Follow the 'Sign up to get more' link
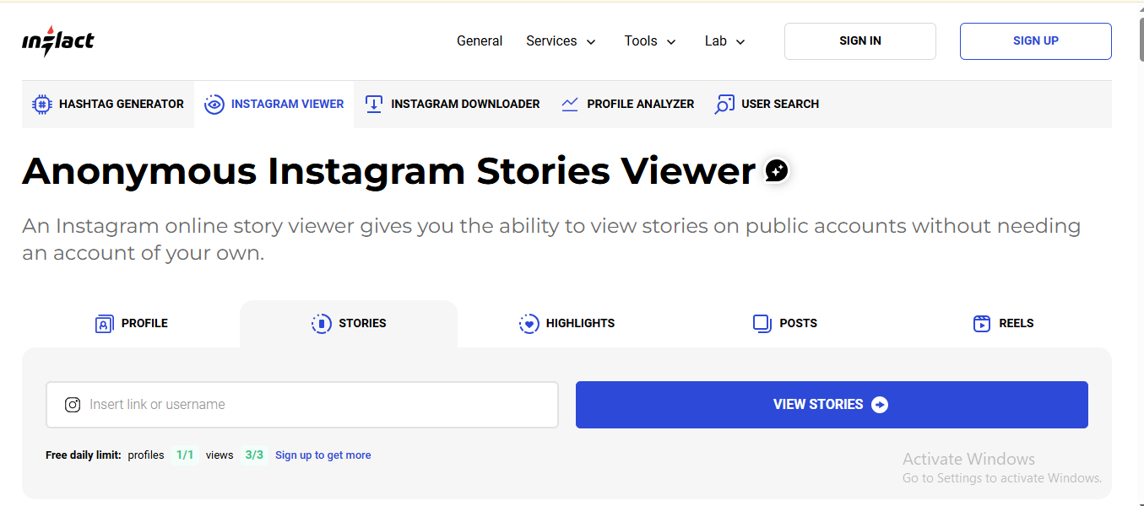The height and width of the screenshot is (506, 1144). click(x=323, y=455)
